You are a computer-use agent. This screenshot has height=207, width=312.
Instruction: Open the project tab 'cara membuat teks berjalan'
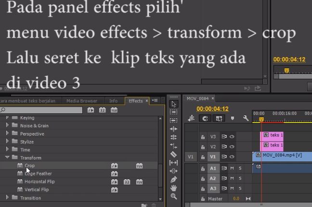[27, 101]
